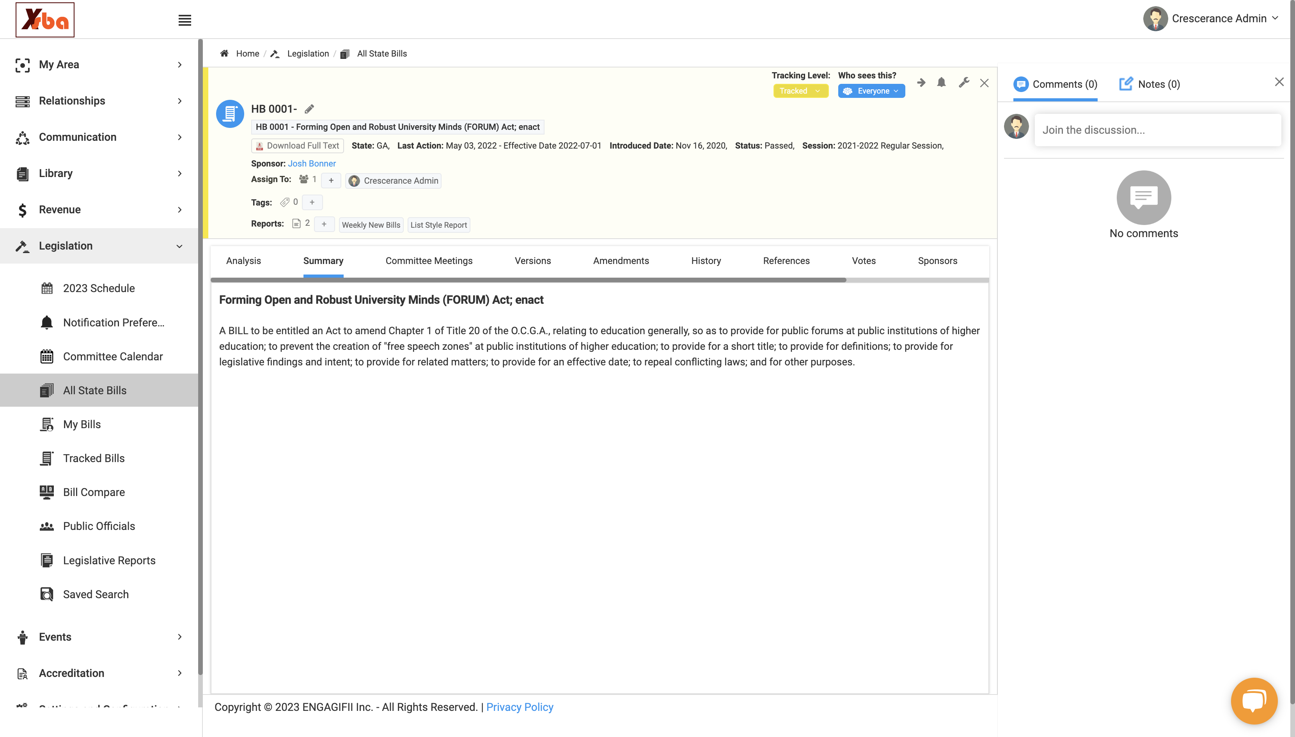This screenshot has height=737, width=1295.
Task: Add a report with the plus button
Action: click(x=324, y=224)
